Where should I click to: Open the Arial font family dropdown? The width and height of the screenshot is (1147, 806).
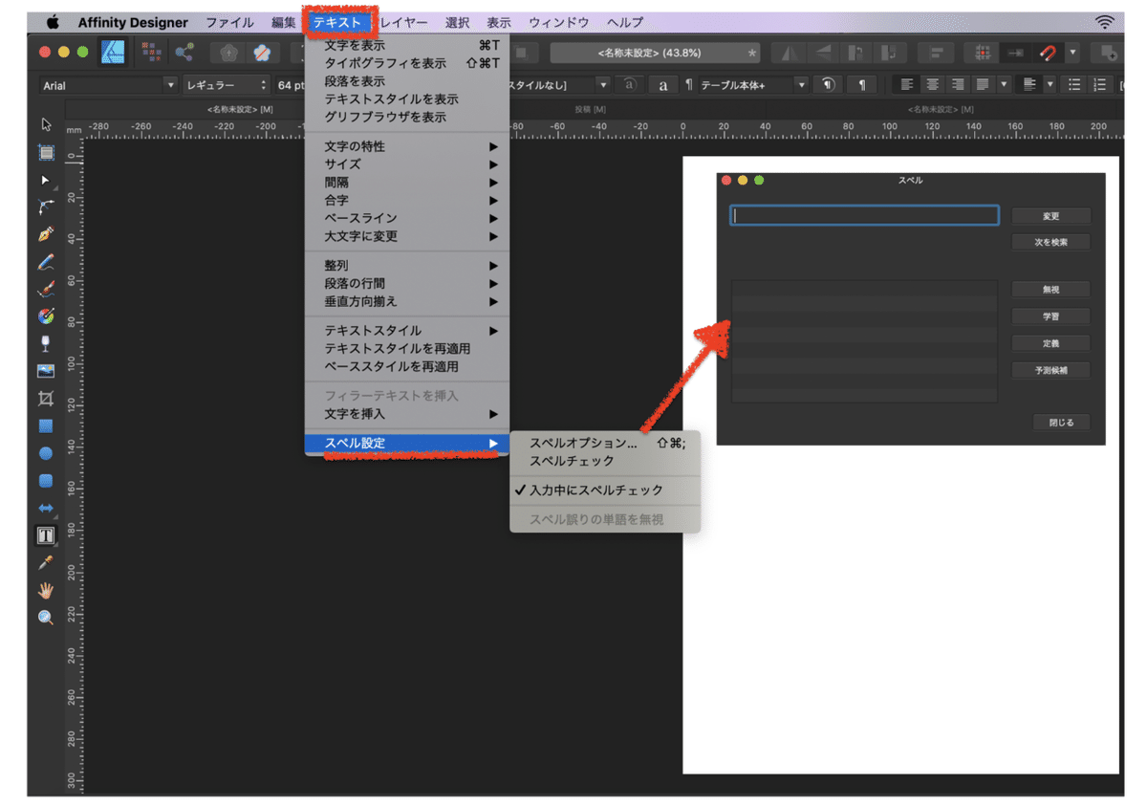click(x=109, y=85)
